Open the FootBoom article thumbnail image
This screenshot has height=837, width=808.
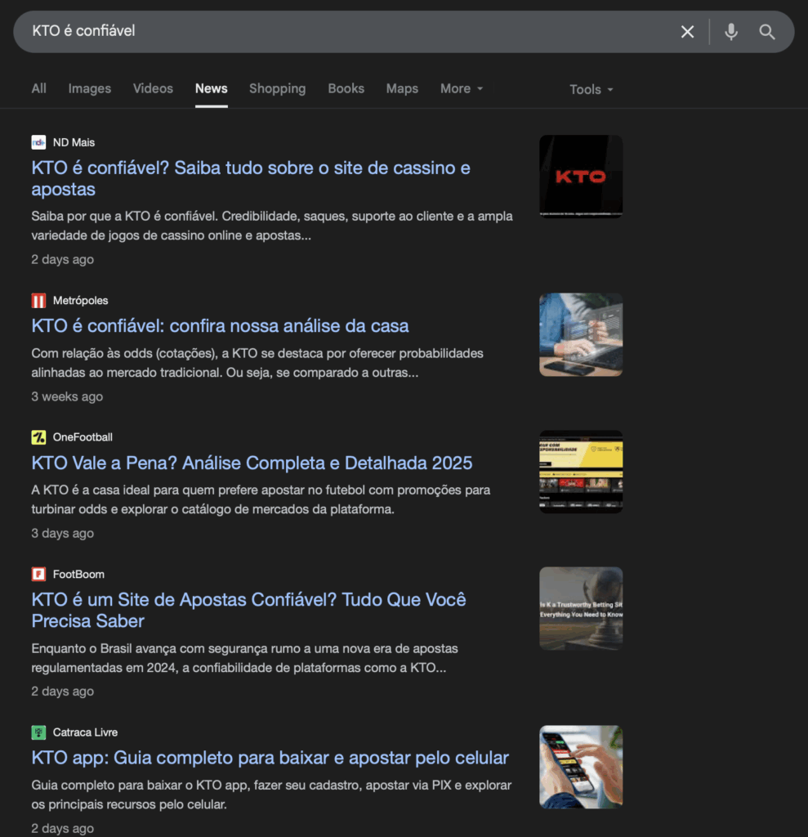coord(581,608)
